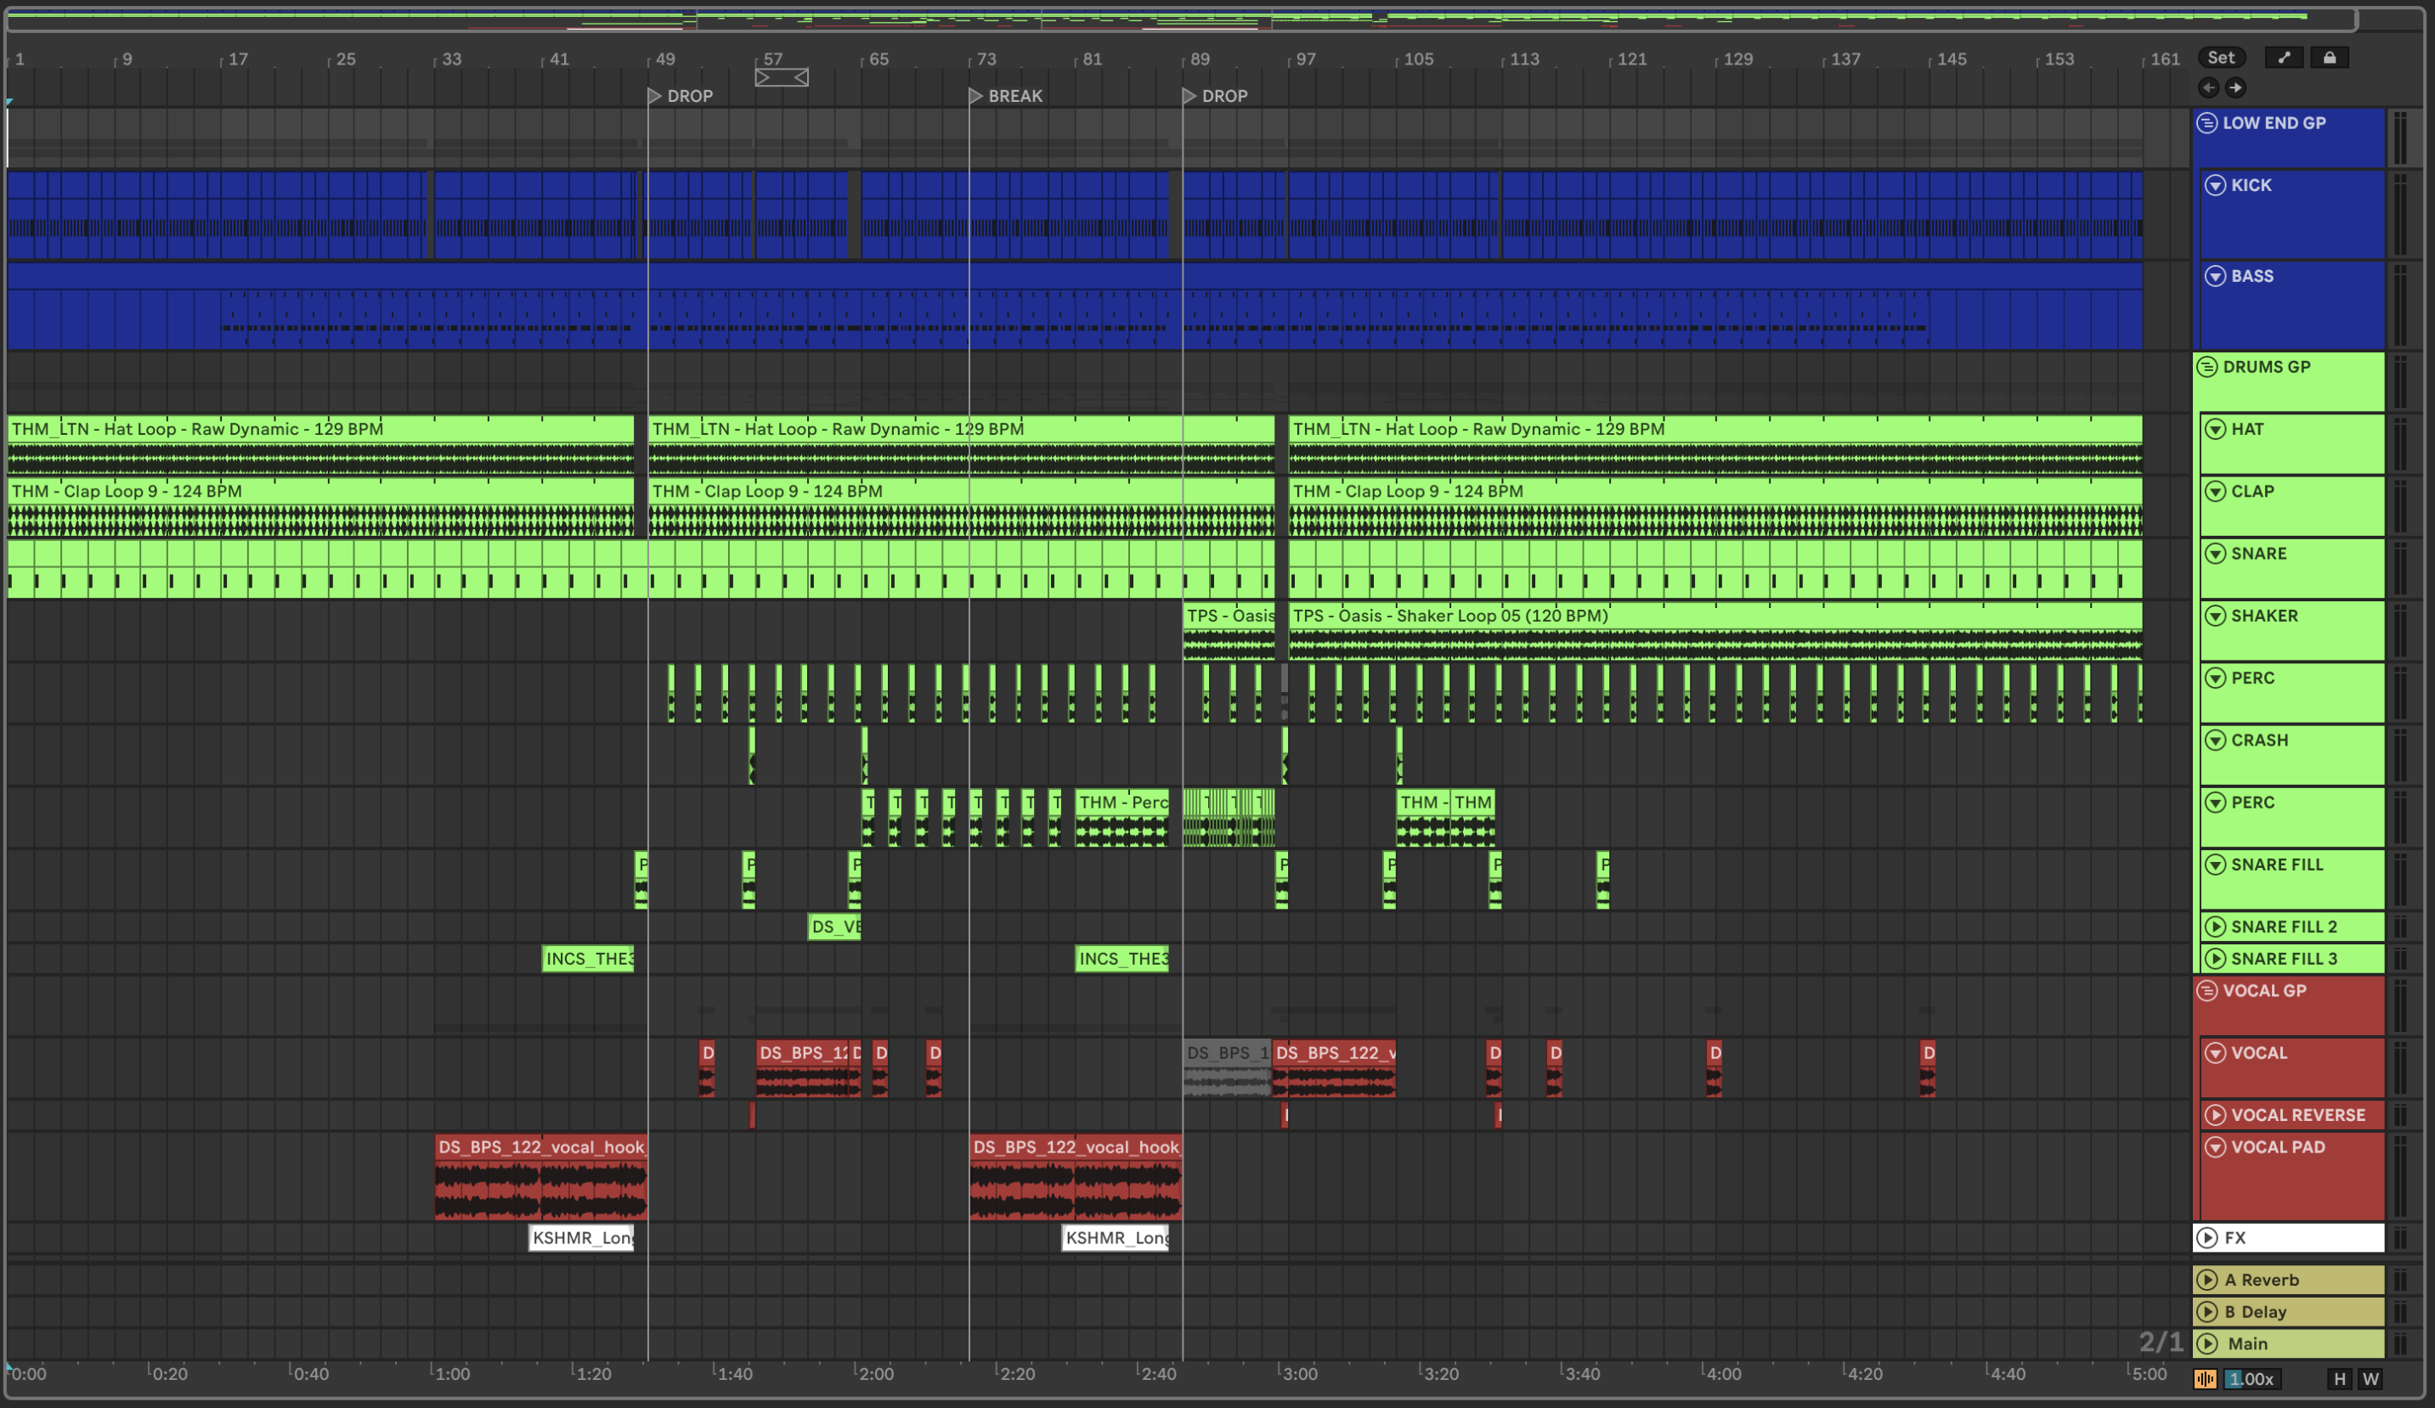Select the DS_VE clip on SNARE FILL 2
The width and height of the screenshot is (2435, 1408).
[x=833, y=927]
